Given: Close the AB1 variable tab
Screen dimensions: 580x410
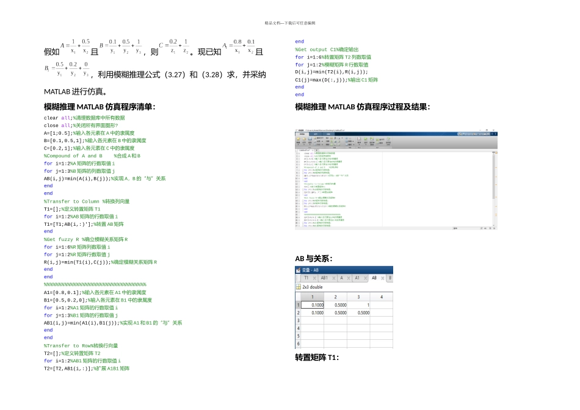Looking at the screenshot, I should (333, 278).
